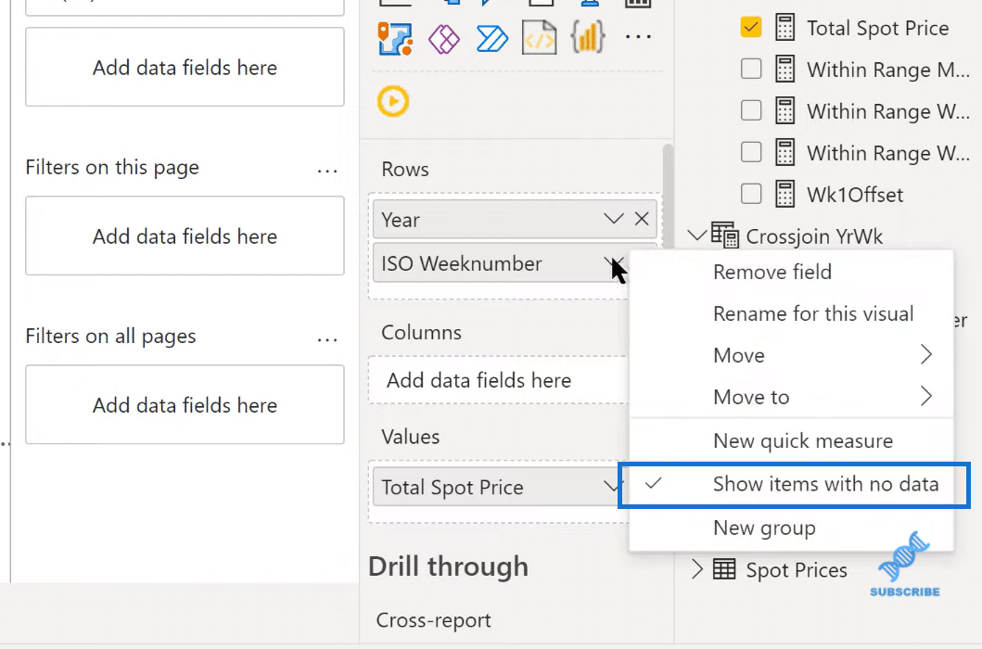The image size is (982, 649).
Task: Click the Crossjoin YrWk table name
Action: (x=814, y=236)
